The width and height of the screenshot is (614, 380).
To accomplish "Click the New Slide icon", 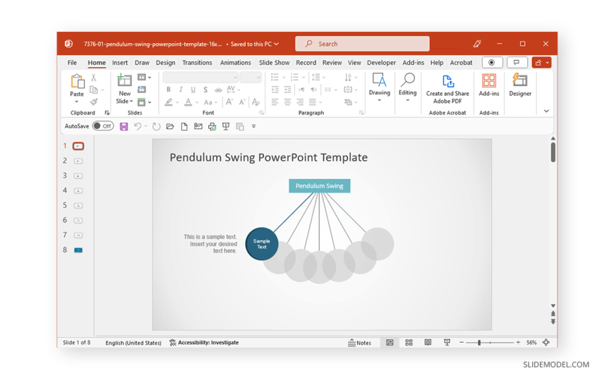I will click(124, 80).
